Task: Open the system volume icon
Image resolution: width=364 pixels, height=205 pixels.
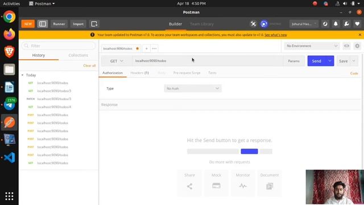Action: [345, 3]
